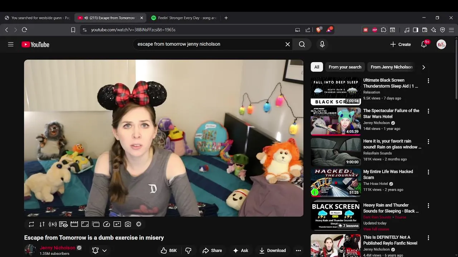Download the video via Download button
458x257 pixels.
273,251
